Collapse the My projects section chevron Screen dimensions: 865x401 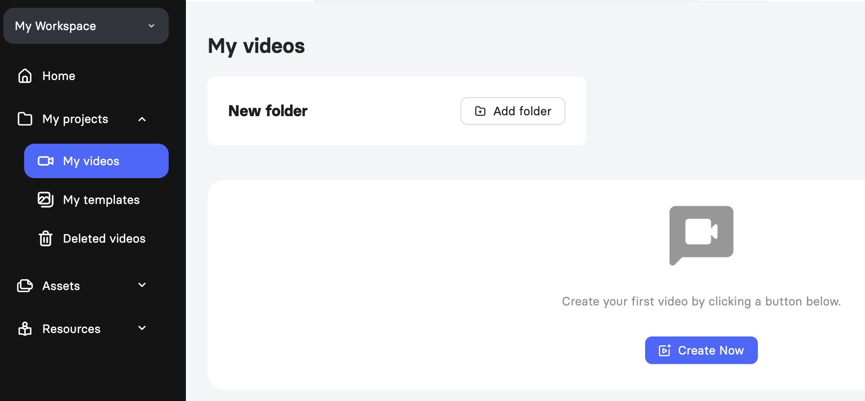pos(142,119)
